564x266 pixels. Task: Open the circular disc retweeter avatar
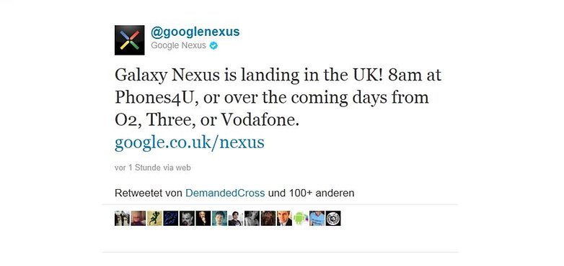tap(333, 219)
